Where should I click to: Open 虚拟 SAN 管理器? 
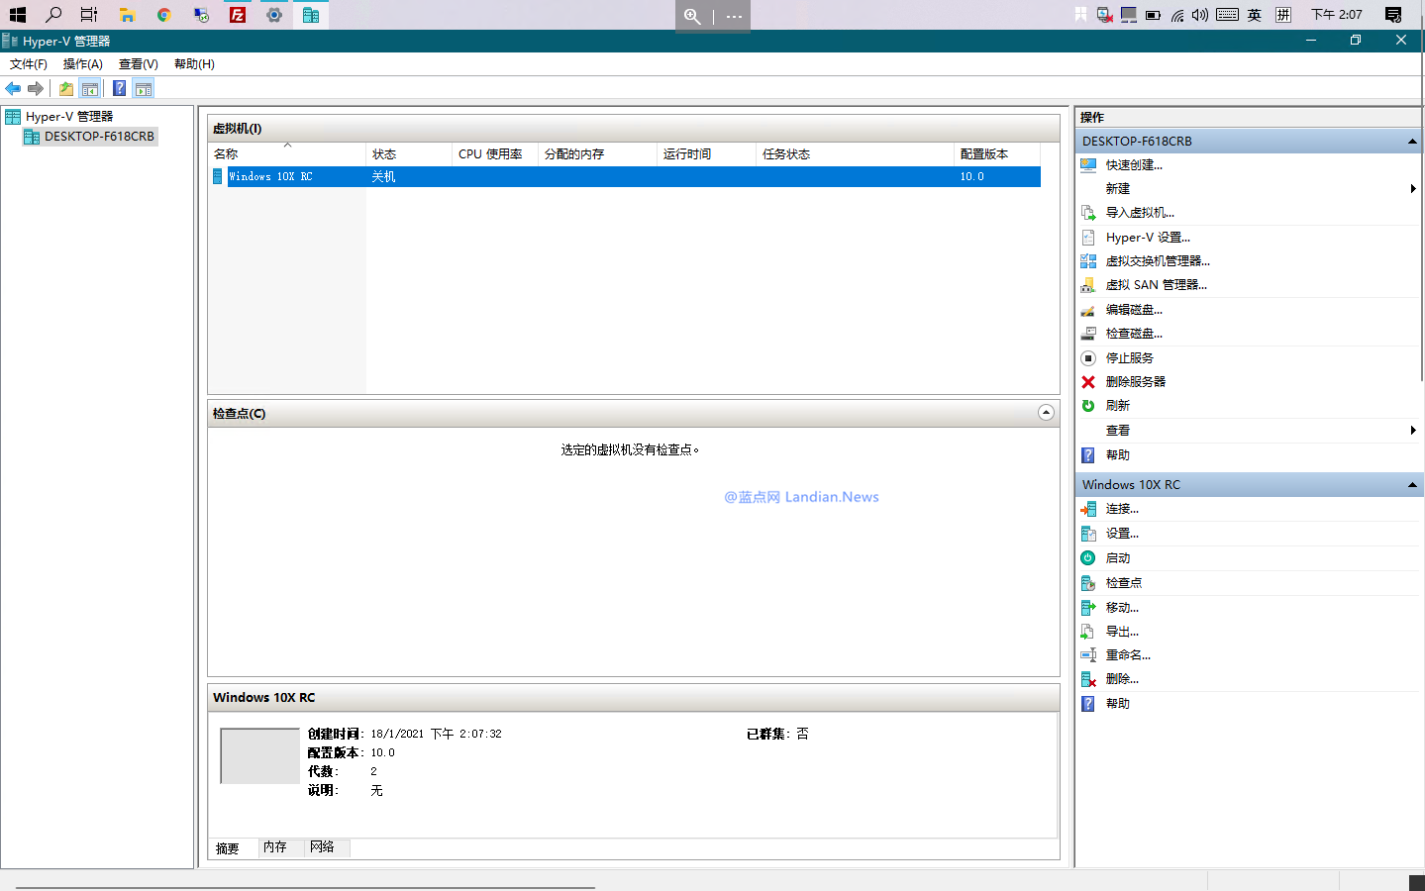coord(1156,285)
